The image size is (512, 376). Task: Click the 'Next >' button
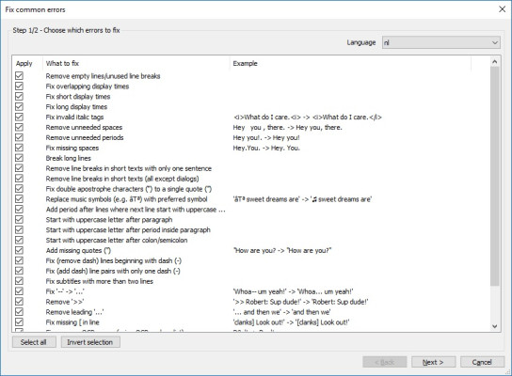433,362
